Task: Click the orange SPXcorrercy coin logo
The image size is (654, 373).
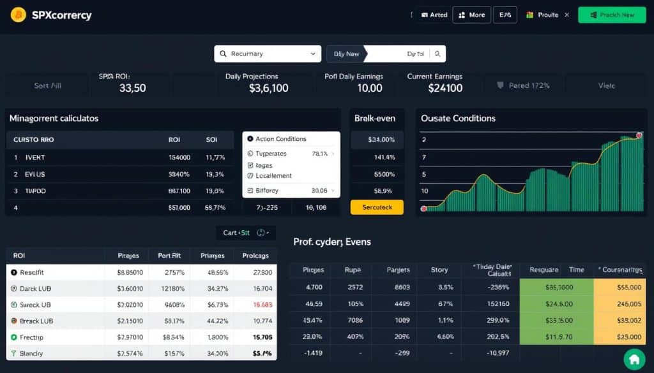Action: tap(18, 15)
